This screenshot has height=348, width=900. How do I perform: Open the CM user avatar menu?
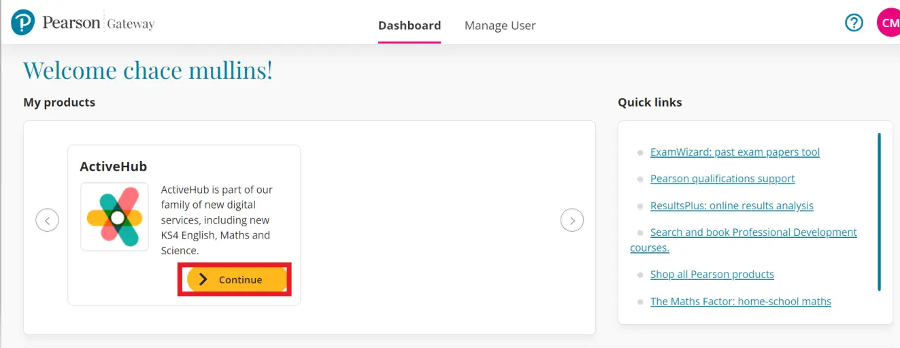click(888, 23)
